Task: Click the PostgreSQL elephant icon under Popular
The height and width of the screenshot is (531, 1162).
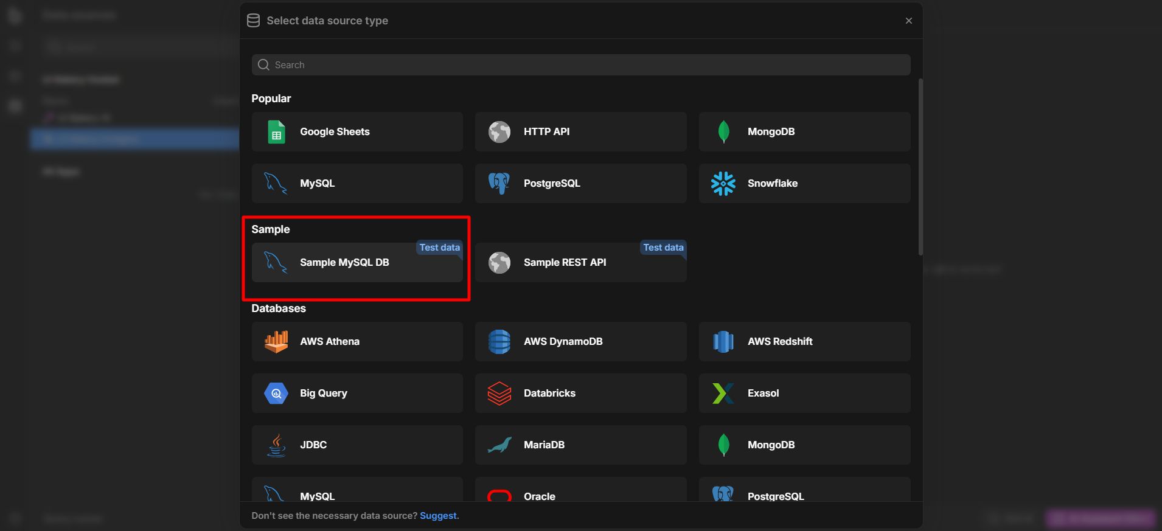Action: tap(499, 184)
